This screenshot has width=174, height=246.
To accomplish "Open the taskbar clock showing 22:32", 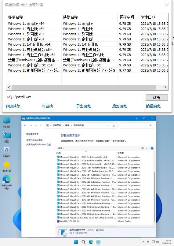I will coord(166,242).
